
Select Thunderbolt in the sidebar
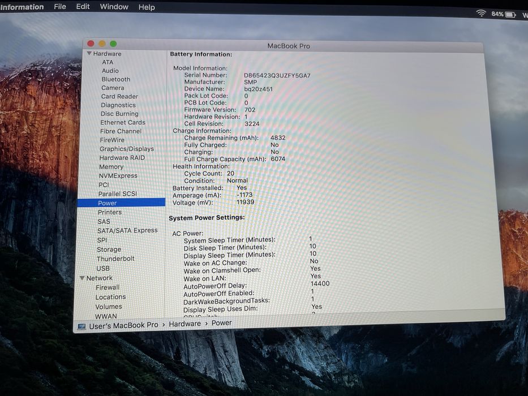115,259
